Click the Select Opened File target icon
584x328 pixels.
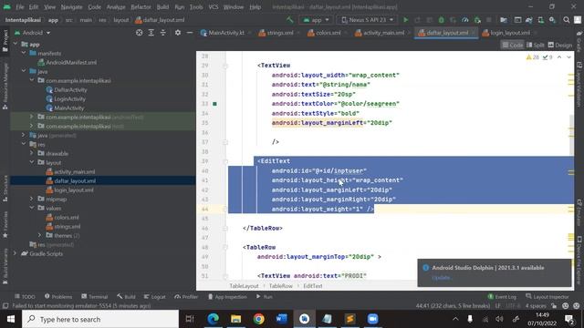tap(139, 33)
